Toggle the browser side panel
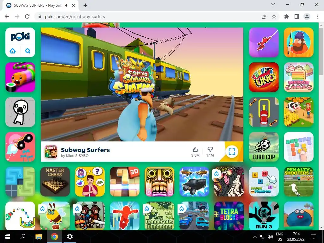The height and width of the screenshot is (243, 324). (297, 16)
